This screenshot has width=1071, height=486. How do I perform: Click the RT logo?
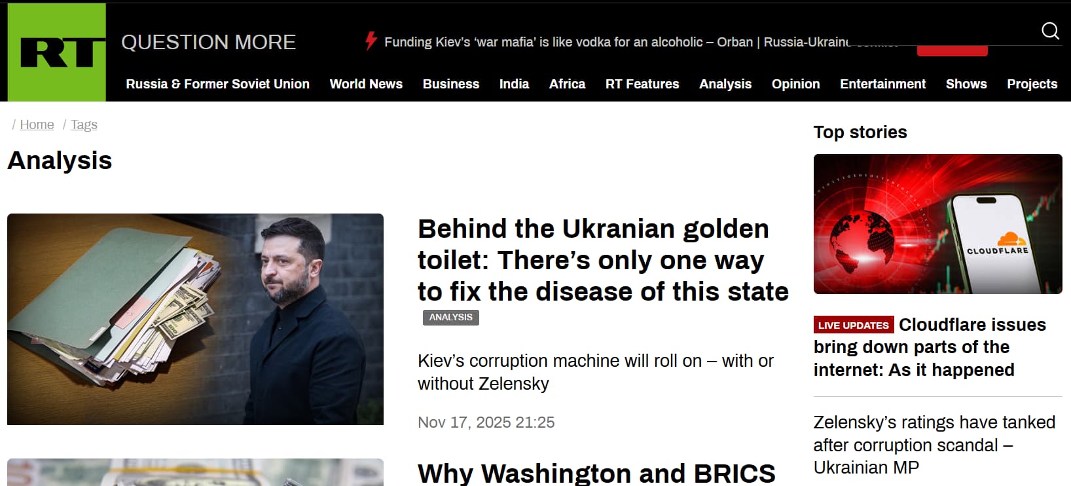tap(57, 52)
